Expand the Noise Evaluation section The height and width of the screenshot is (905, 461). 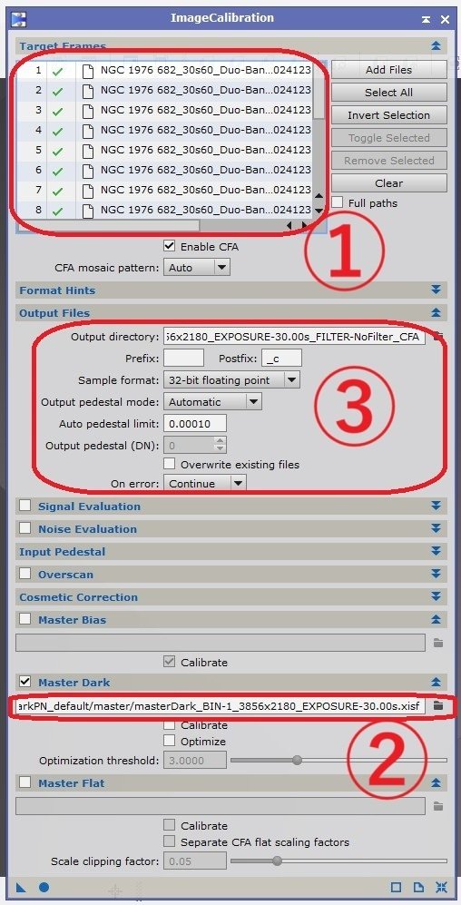tap(436, 528)
